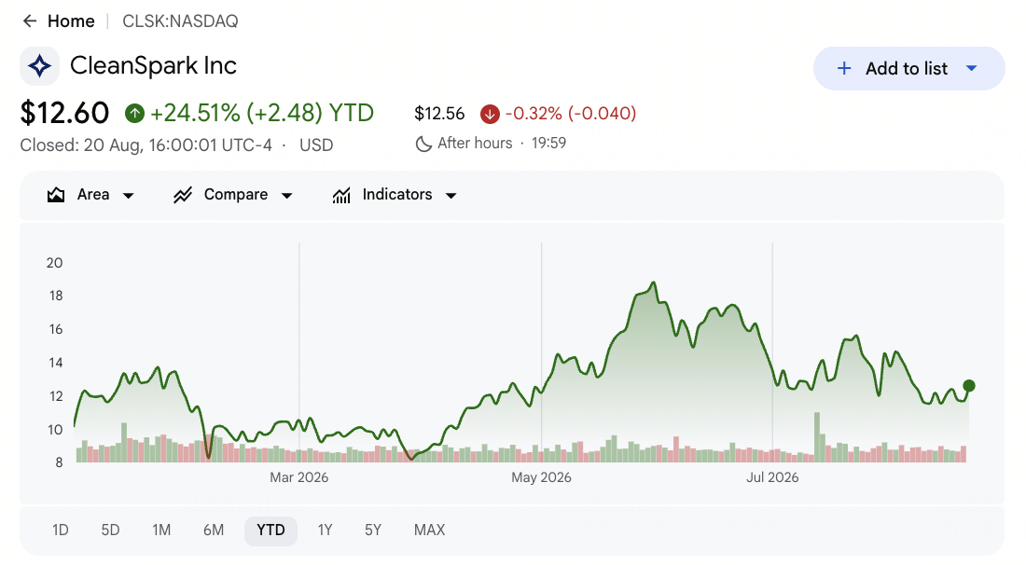Click the green up-arrow YTD gain icon
Screen dimensions: 1026x565
coord(135,113)
